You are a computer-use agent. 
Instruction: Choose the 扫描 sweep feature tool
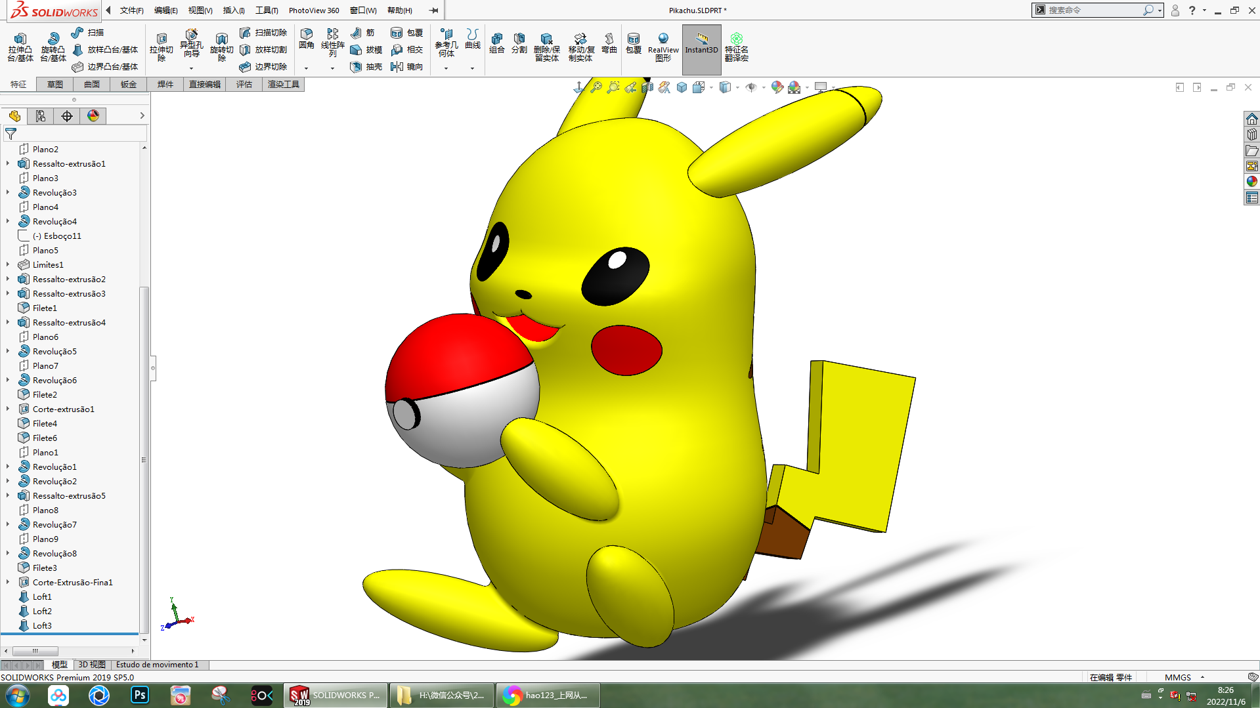87,33
